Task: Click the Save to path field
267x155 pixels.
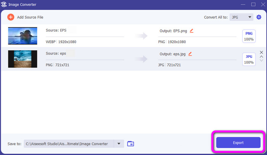Action: click(69, 144)
